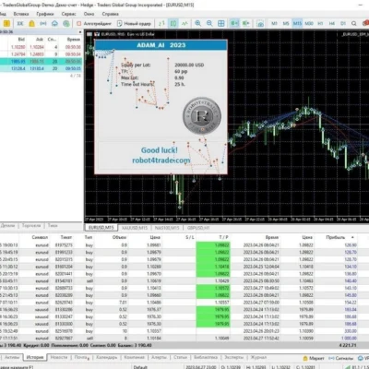Open the Новости toolbox tab

point(59,357)
